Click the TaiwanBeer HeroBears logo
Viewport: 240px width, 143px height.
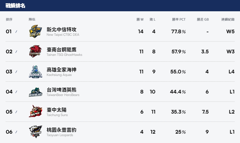tap(36, 92)
